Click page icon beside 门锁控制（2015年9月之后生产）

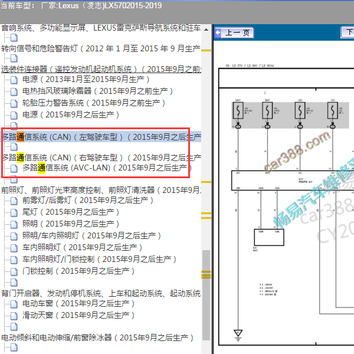[14, 271]
